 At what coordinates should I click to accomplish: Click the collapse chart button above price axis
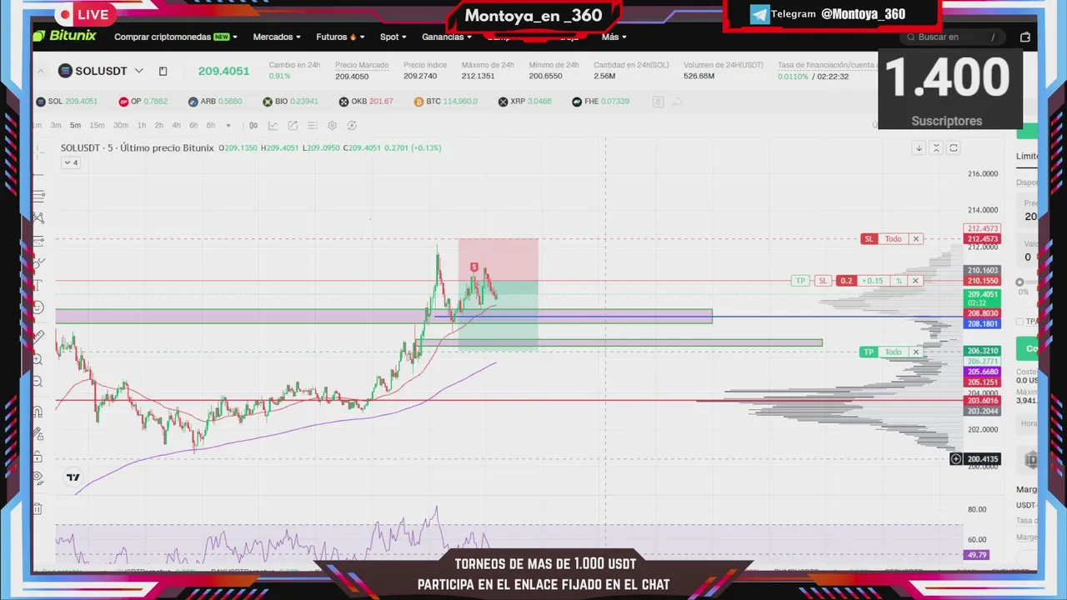pos(936,147)
